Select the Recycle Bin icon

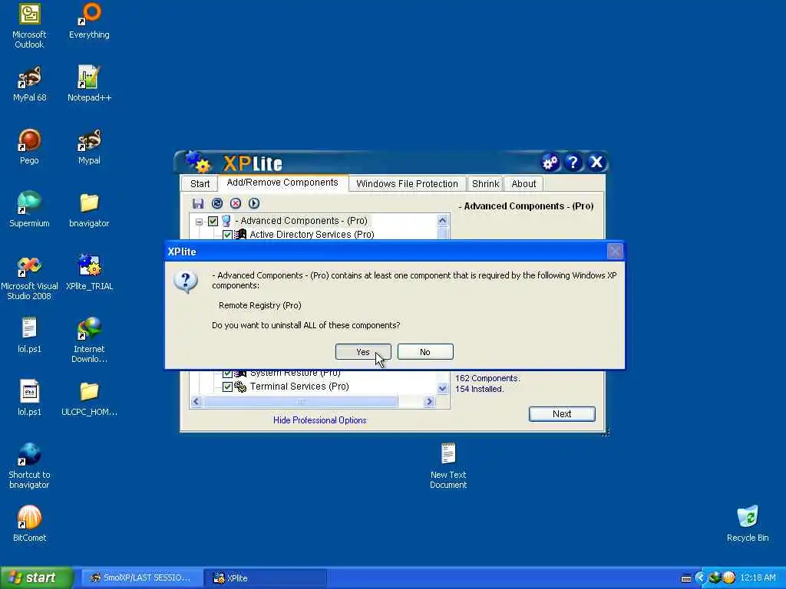click(x=748, y=525)
